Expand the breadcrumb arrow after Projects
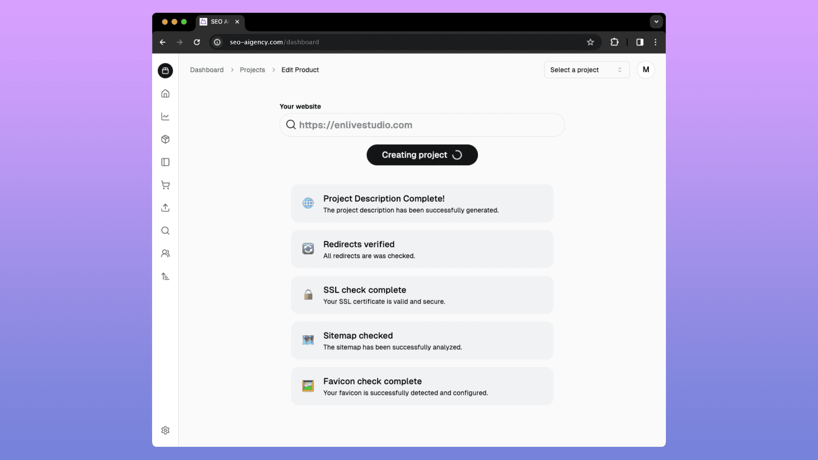Image resolution: width=818 pixels, height=460 pixels. pos(273,69)
